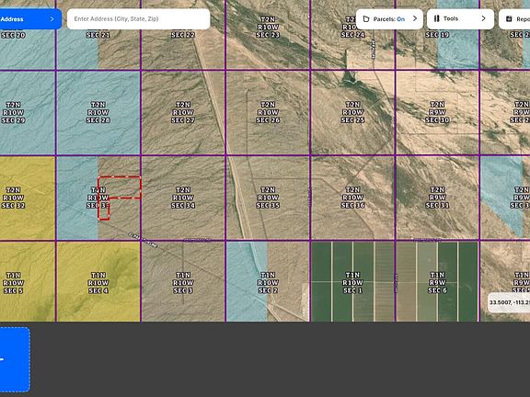Viewport: 530px width, 397px height.
Task: Click the T2N R10W SEC 27 label
Action: [x=183, y=112]
